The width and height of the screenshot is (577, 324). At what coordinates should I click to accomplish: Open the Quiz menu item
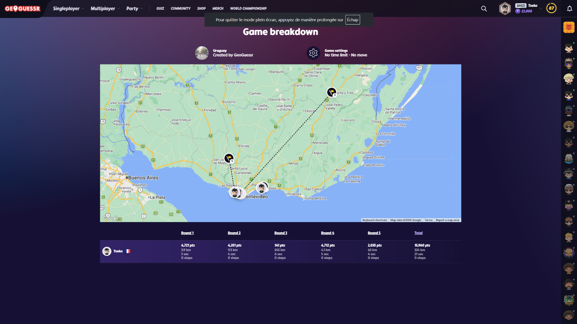pos(160,9)
